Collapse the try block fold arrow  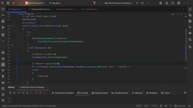point(14,32)
